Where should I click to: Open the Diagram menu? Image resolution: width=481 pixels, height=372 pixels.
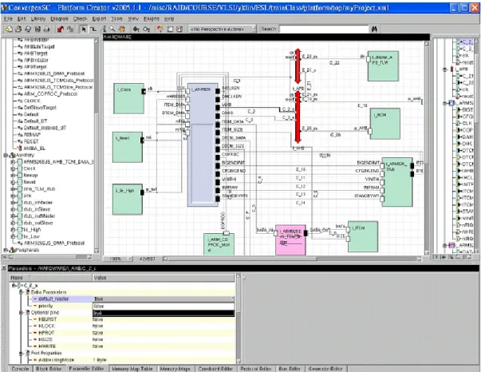[x=59, y=18]
